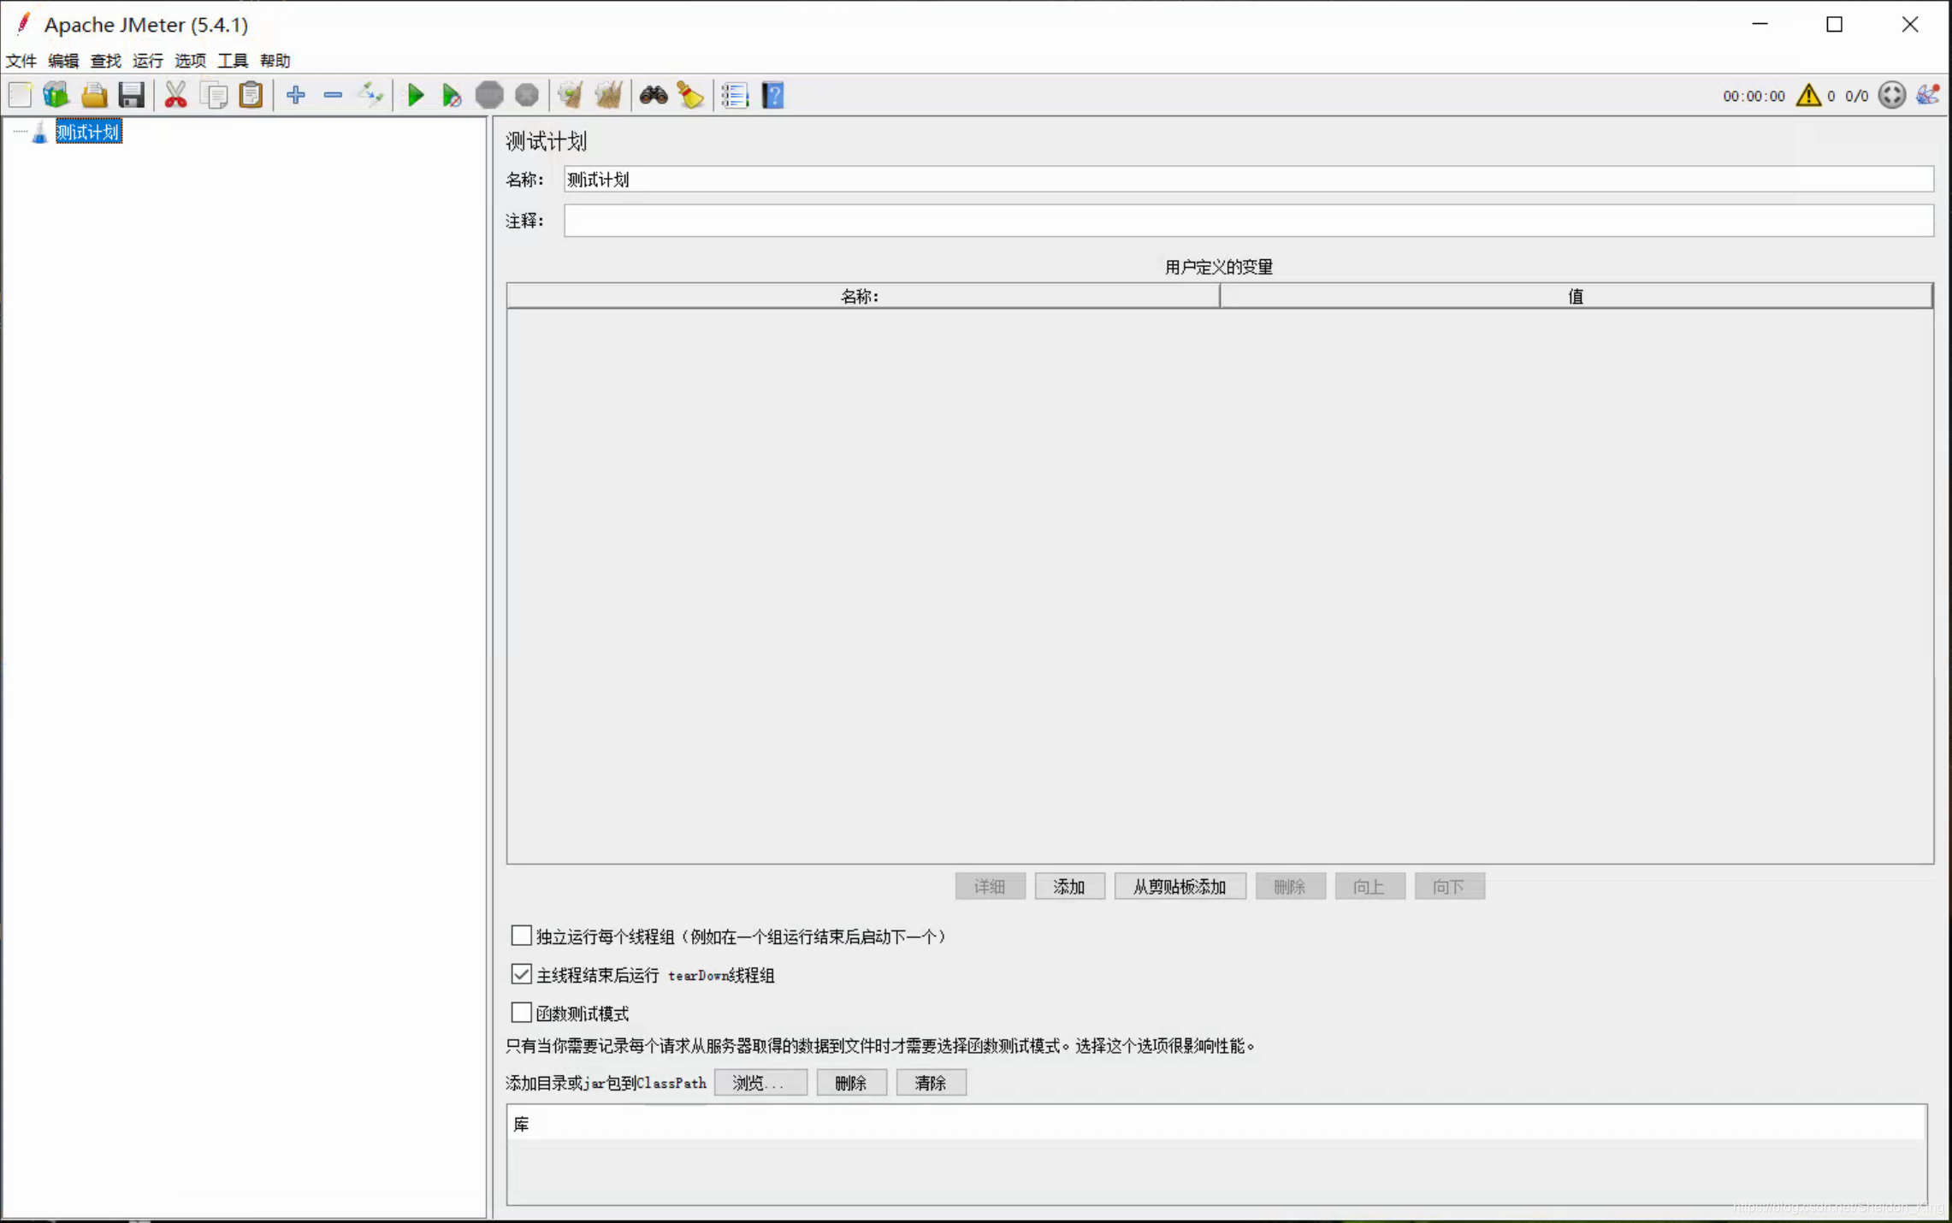Uncheck 主线程结束后运行 tearDown线程组
The height and width of the screenshot is (1223, 1952).
[x=521, y=974]
